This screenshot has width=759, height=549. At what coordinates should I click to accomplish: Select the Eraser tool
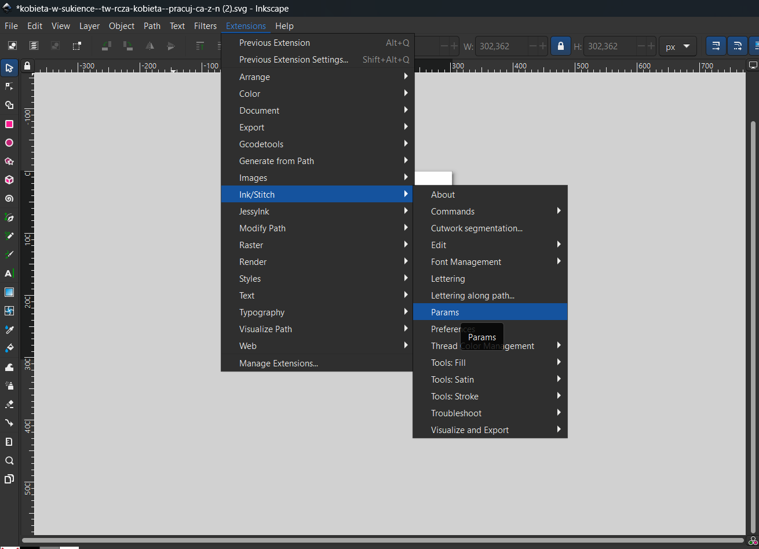[x=9, y=404]
